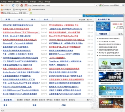Click the Blog版本 link
The image size is (125, 112).
pyautogui.click(x=82, y=20)
